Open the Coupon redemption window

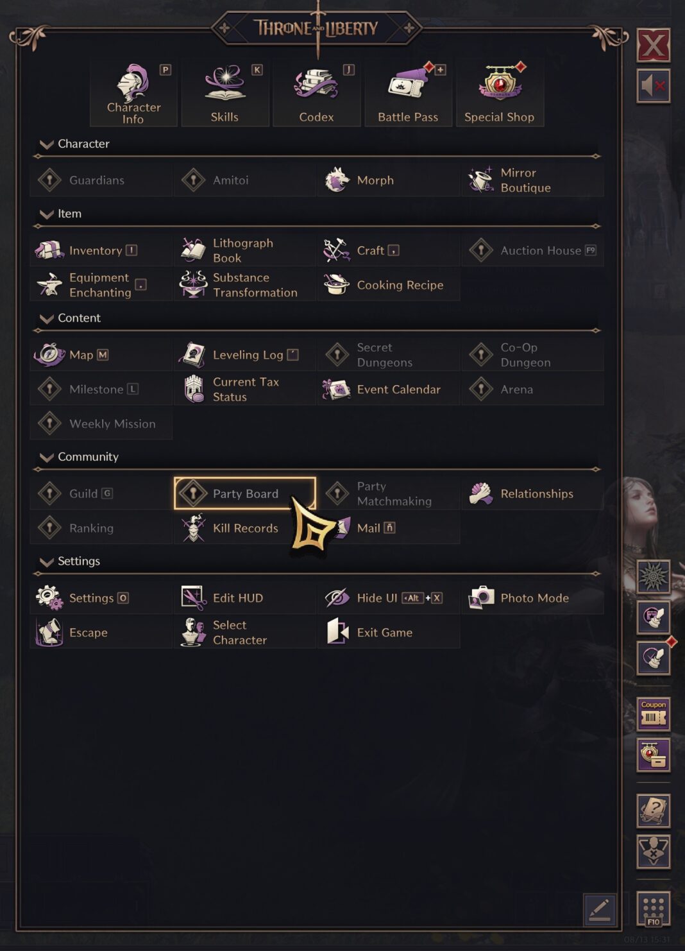click(x=653, y=713)
